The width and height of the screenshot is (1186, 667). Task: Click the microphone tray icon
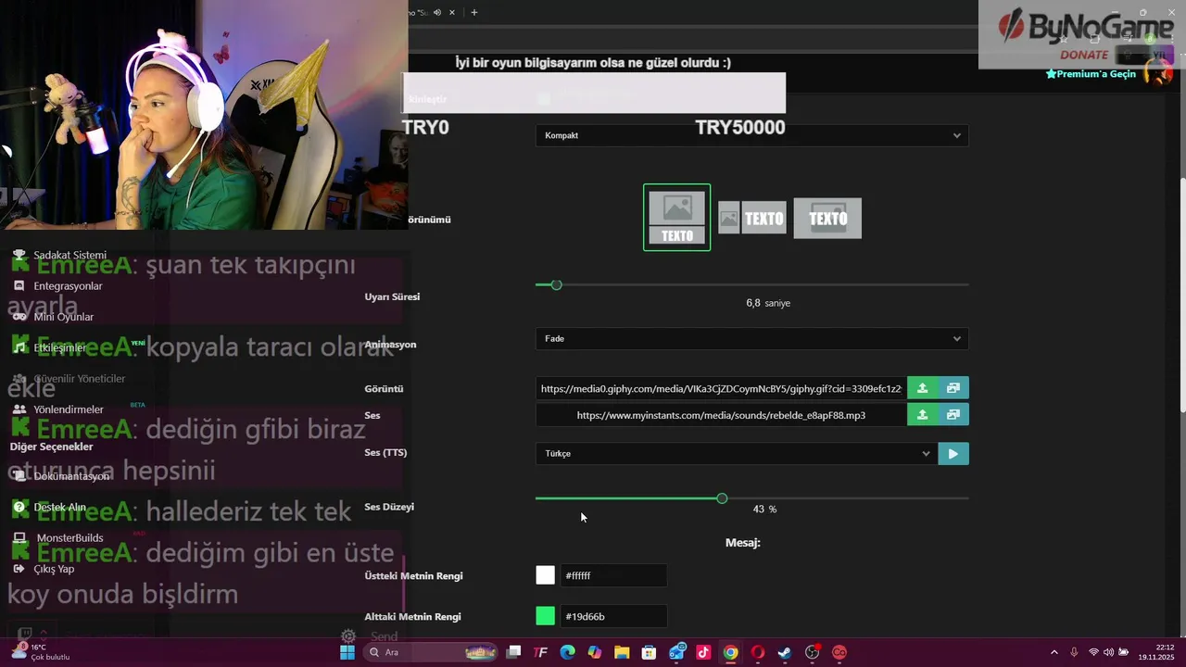[1074, 652]
